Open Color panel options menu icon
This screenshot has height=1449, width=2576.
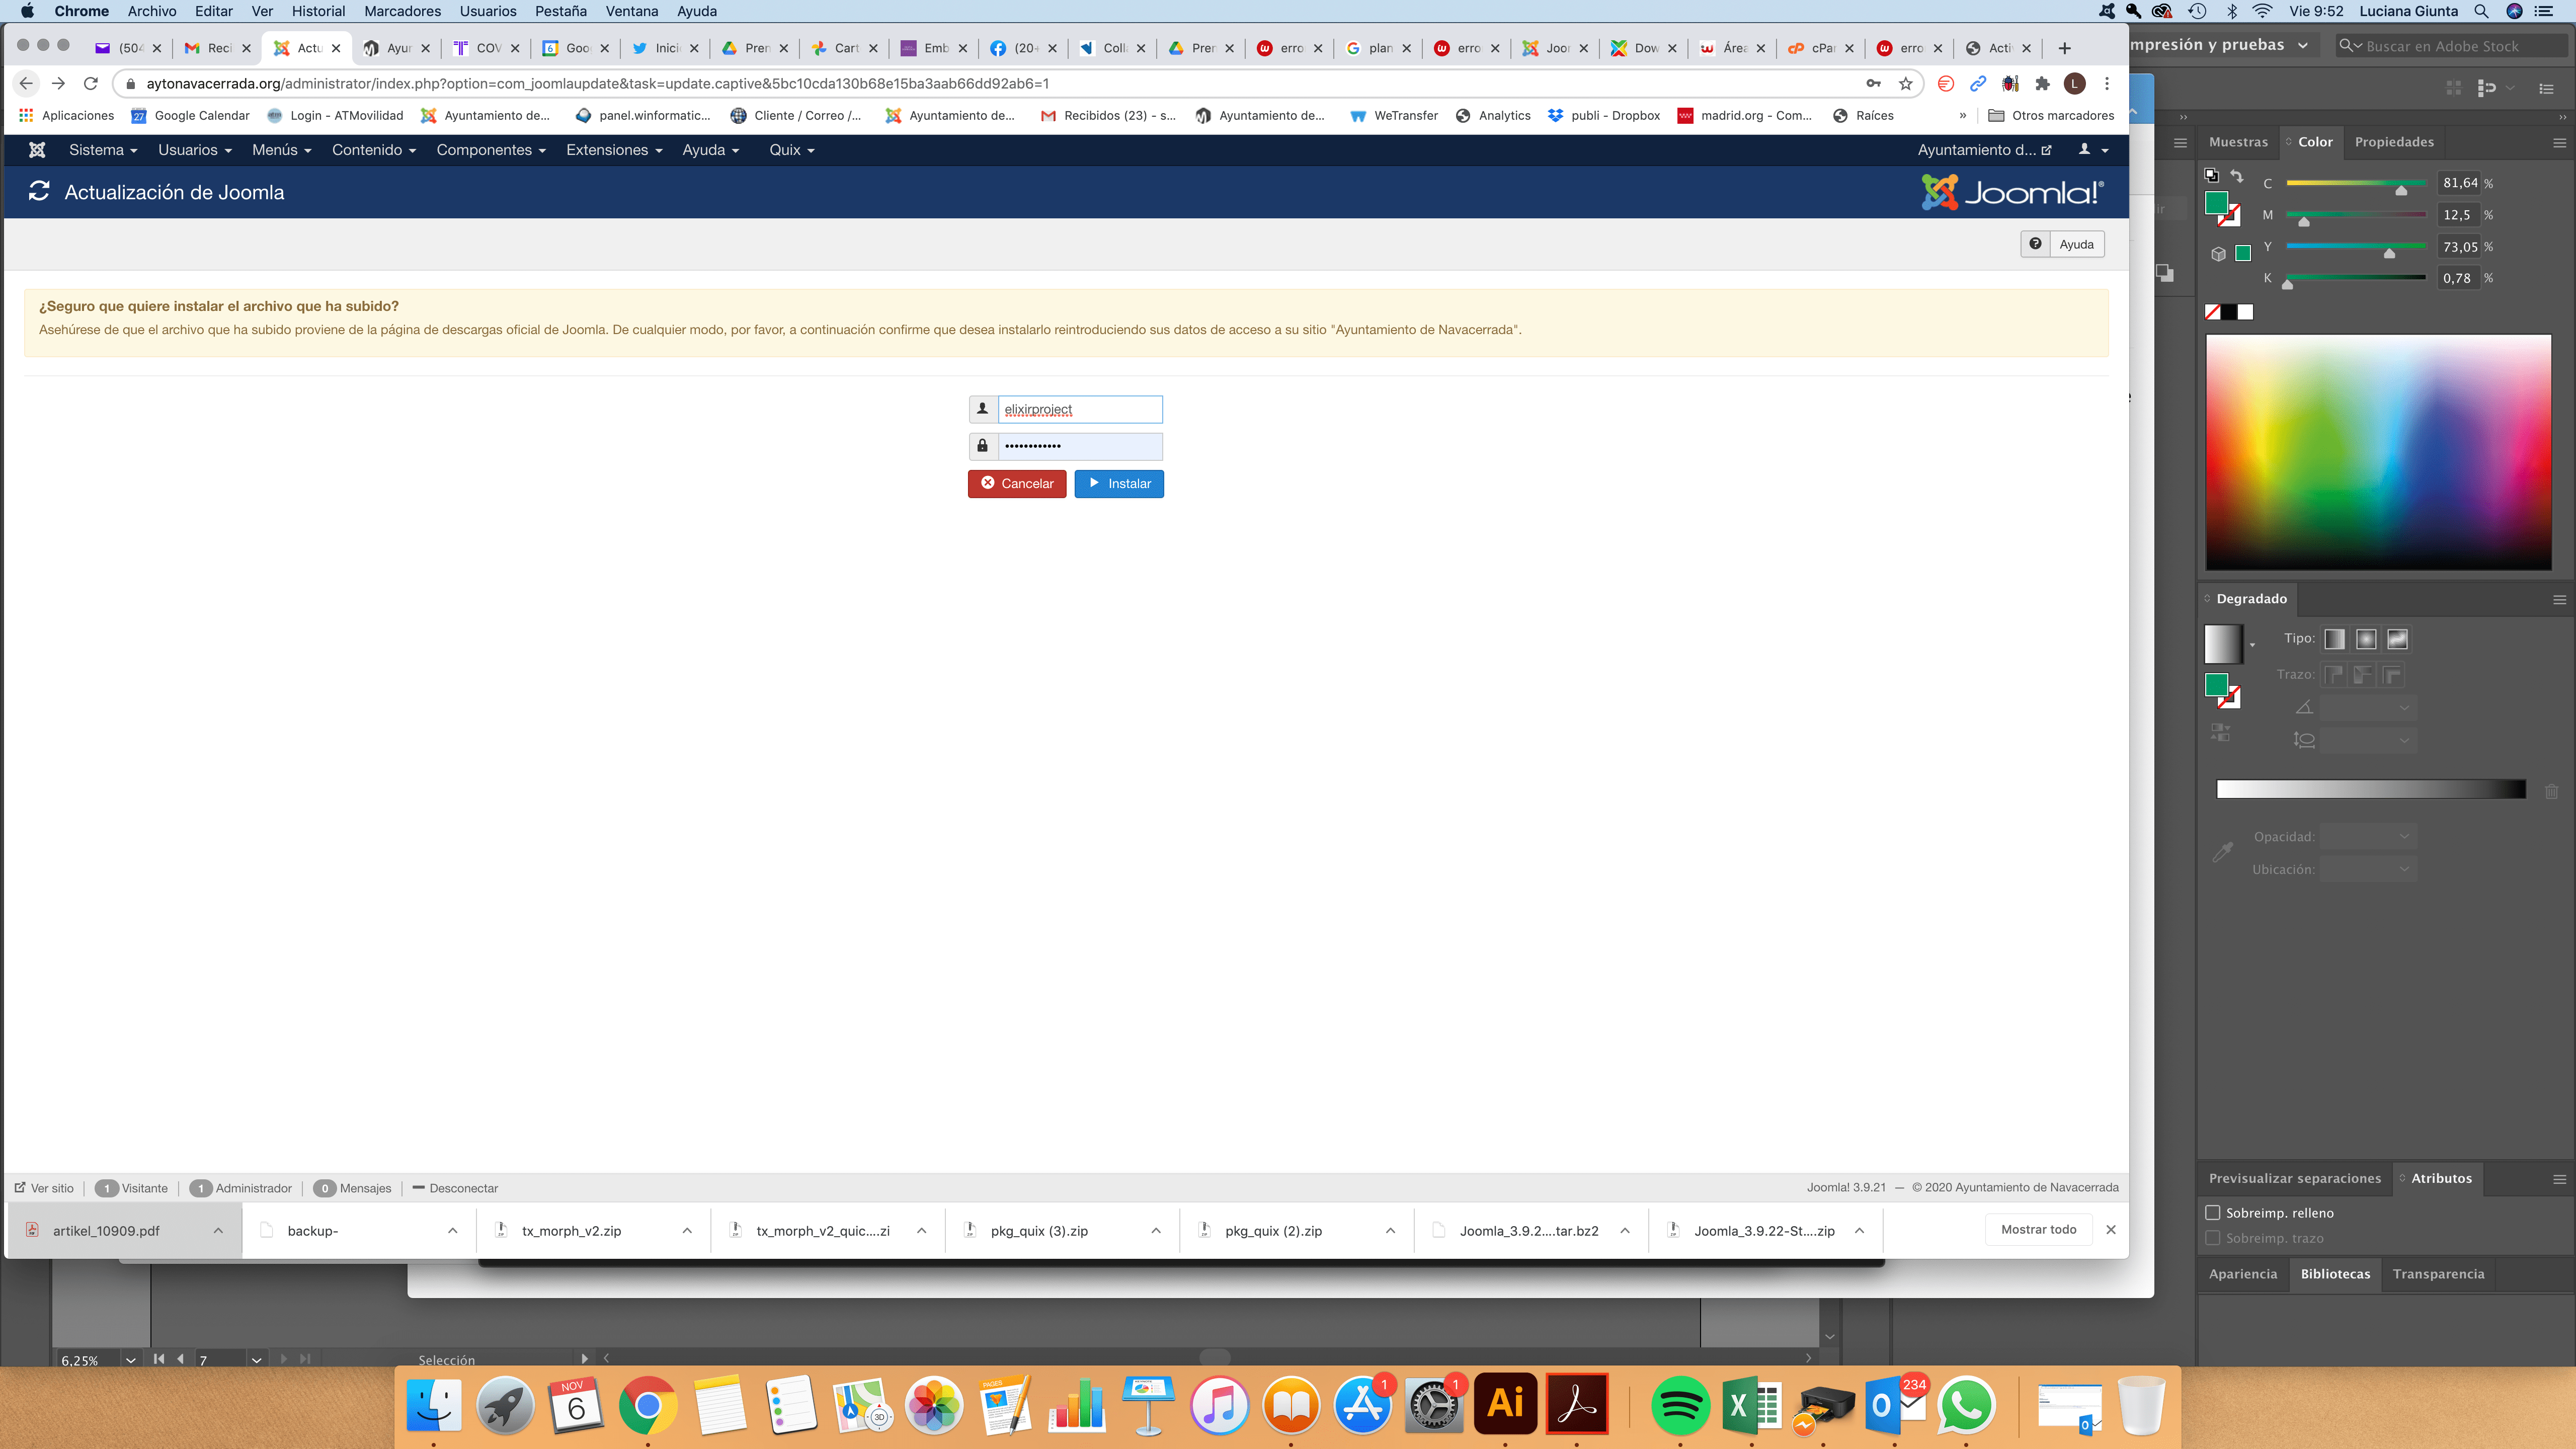(x=2559, y=143)
